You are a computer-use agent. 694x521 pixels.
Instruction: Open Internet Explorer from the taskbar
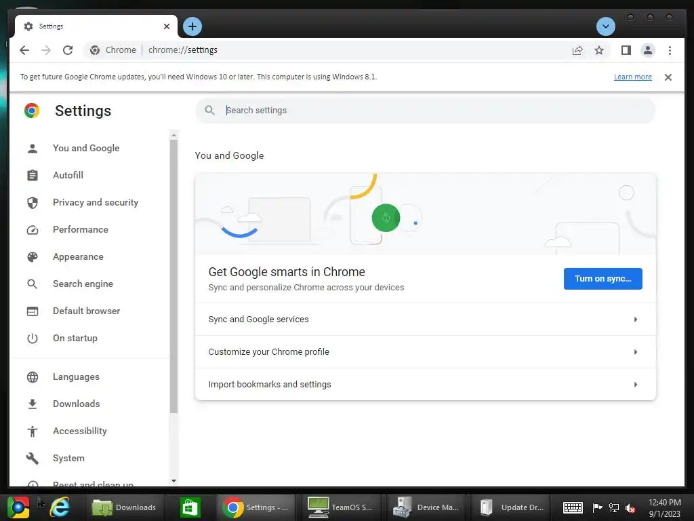click(60, 507)
